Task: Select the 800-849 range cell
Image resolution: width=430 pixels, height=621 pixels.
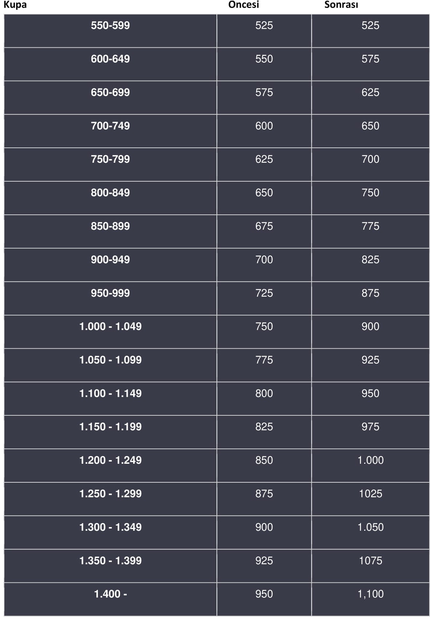Action: (x=110, y=198)
